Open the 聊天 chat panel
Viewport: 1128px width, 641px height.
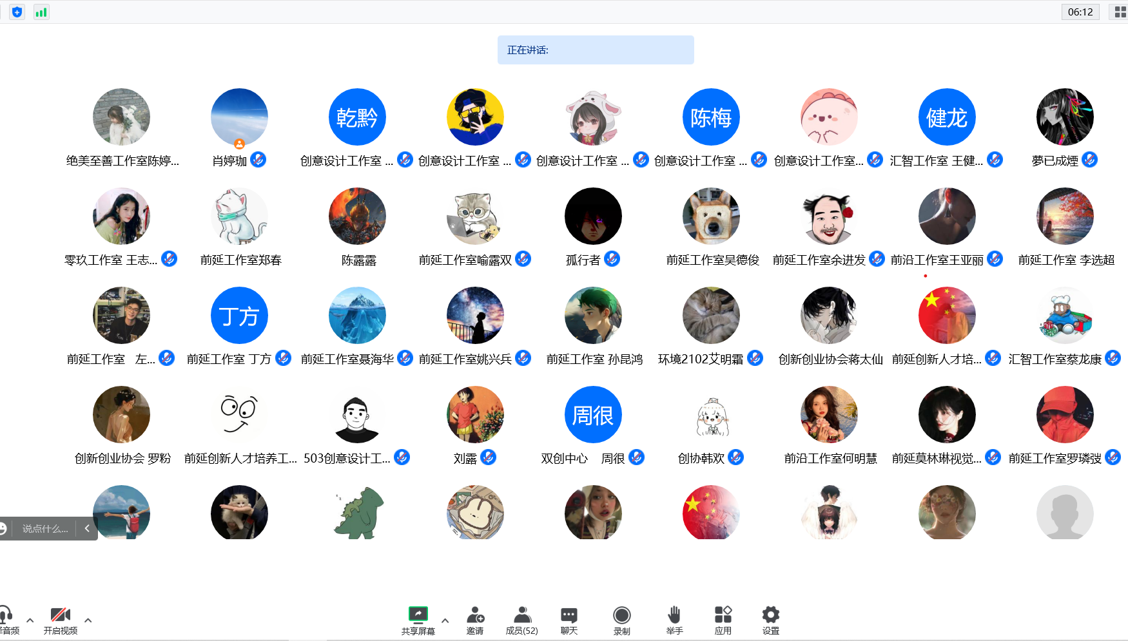pyautogui.click(x=569, y=615)
